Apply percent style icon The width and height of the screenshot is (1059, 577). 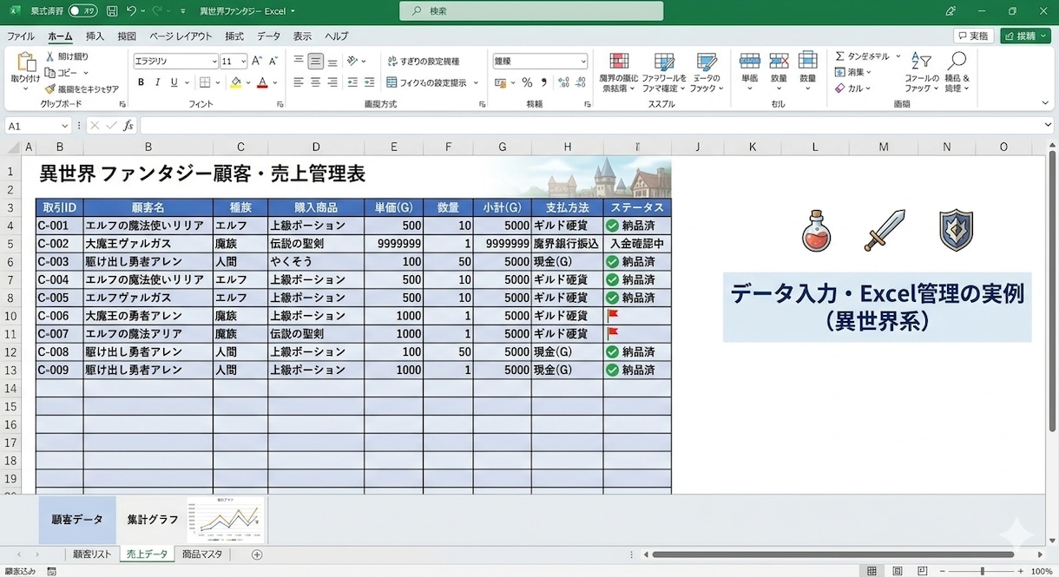click(527, 82)
